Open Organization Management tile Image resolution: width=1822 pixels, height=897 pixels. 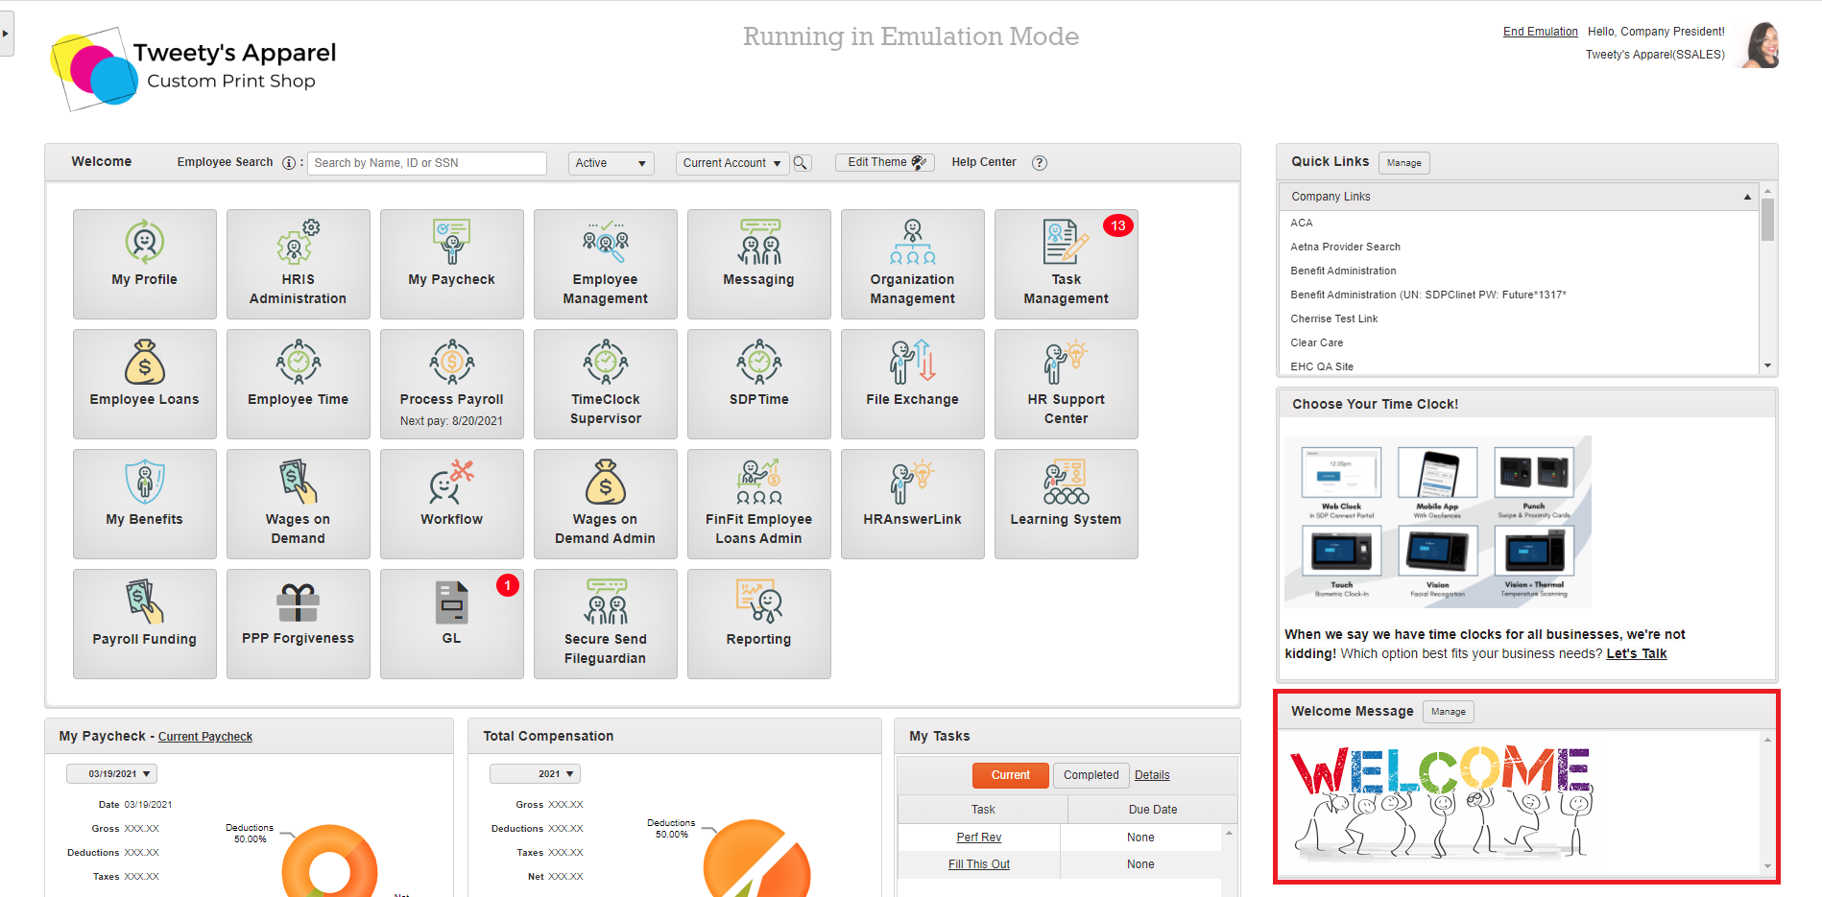[913, 264]
